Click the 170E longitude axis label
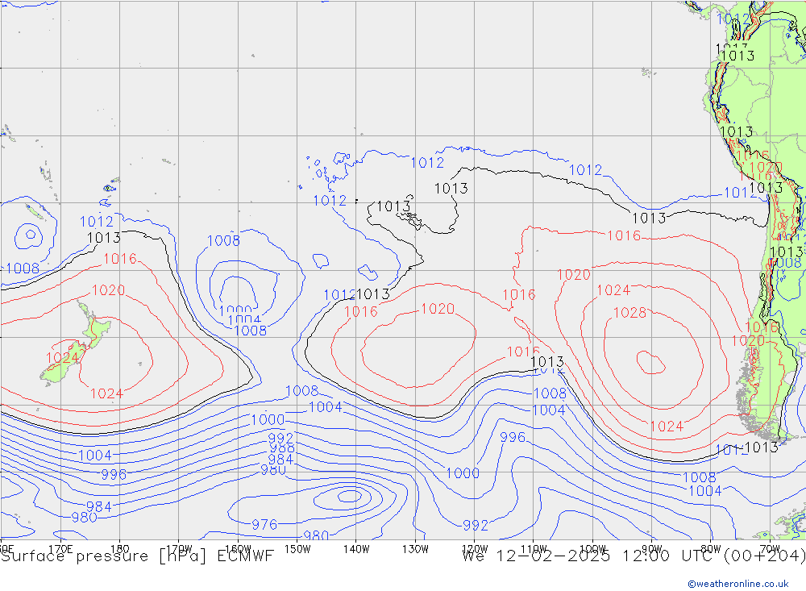The width and height of the screenshot is (806, 591). [60, 549]
